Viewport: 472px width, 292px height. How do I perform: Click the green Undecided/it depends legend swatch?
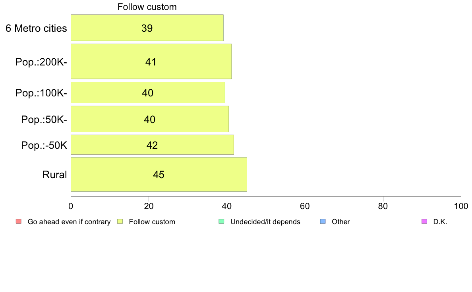[x=222, y=222]
